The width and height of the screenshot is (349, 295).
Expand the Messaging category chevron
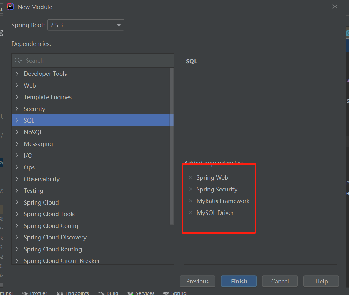pos(17,144)
